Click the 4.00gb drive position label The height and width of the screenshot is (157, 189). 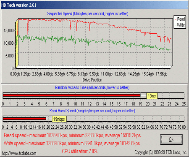48,74
